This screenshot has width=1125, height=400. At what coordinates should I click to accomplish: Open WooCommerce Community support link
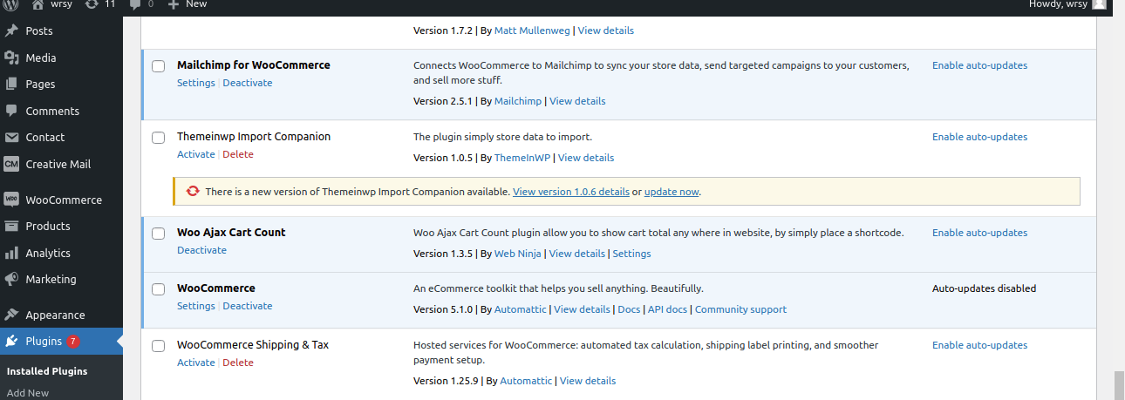click(740, 309)
